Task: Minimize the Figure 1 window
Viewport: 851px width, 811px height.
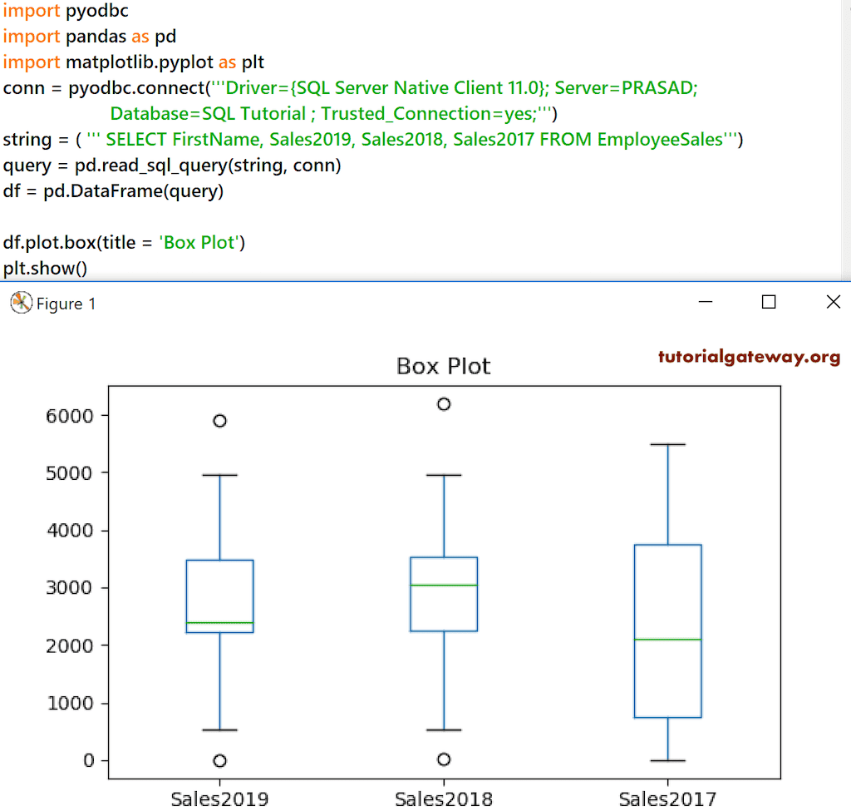Action: (706, 303)
